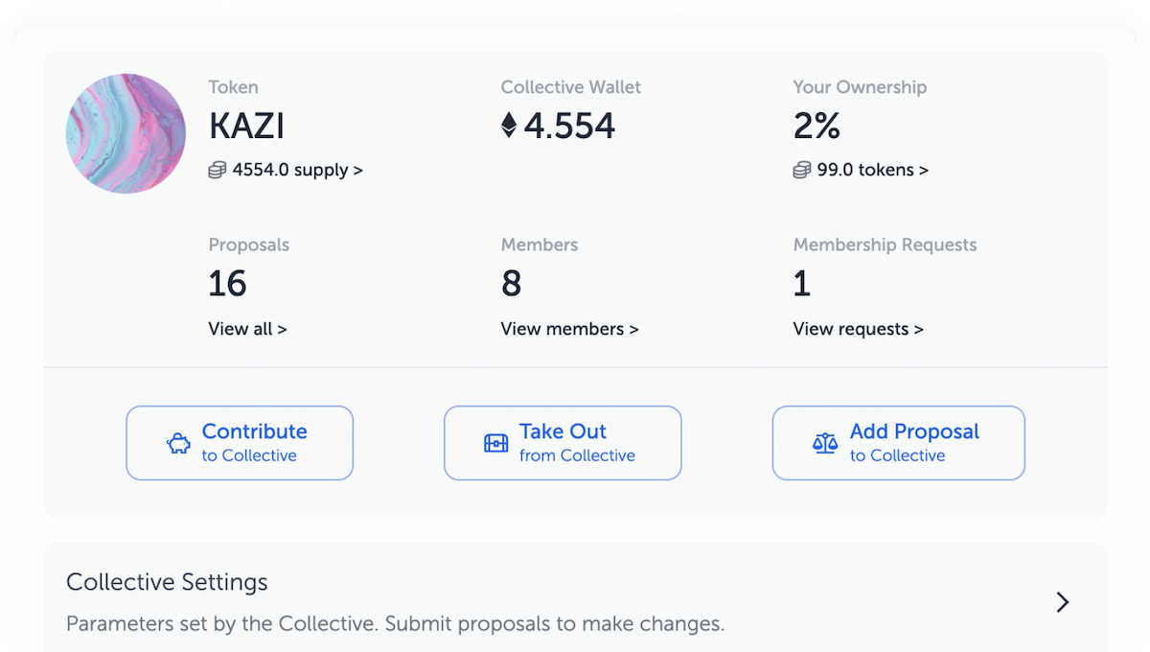Select the piggy bank Contribute icon

click(x=176, y=442)
